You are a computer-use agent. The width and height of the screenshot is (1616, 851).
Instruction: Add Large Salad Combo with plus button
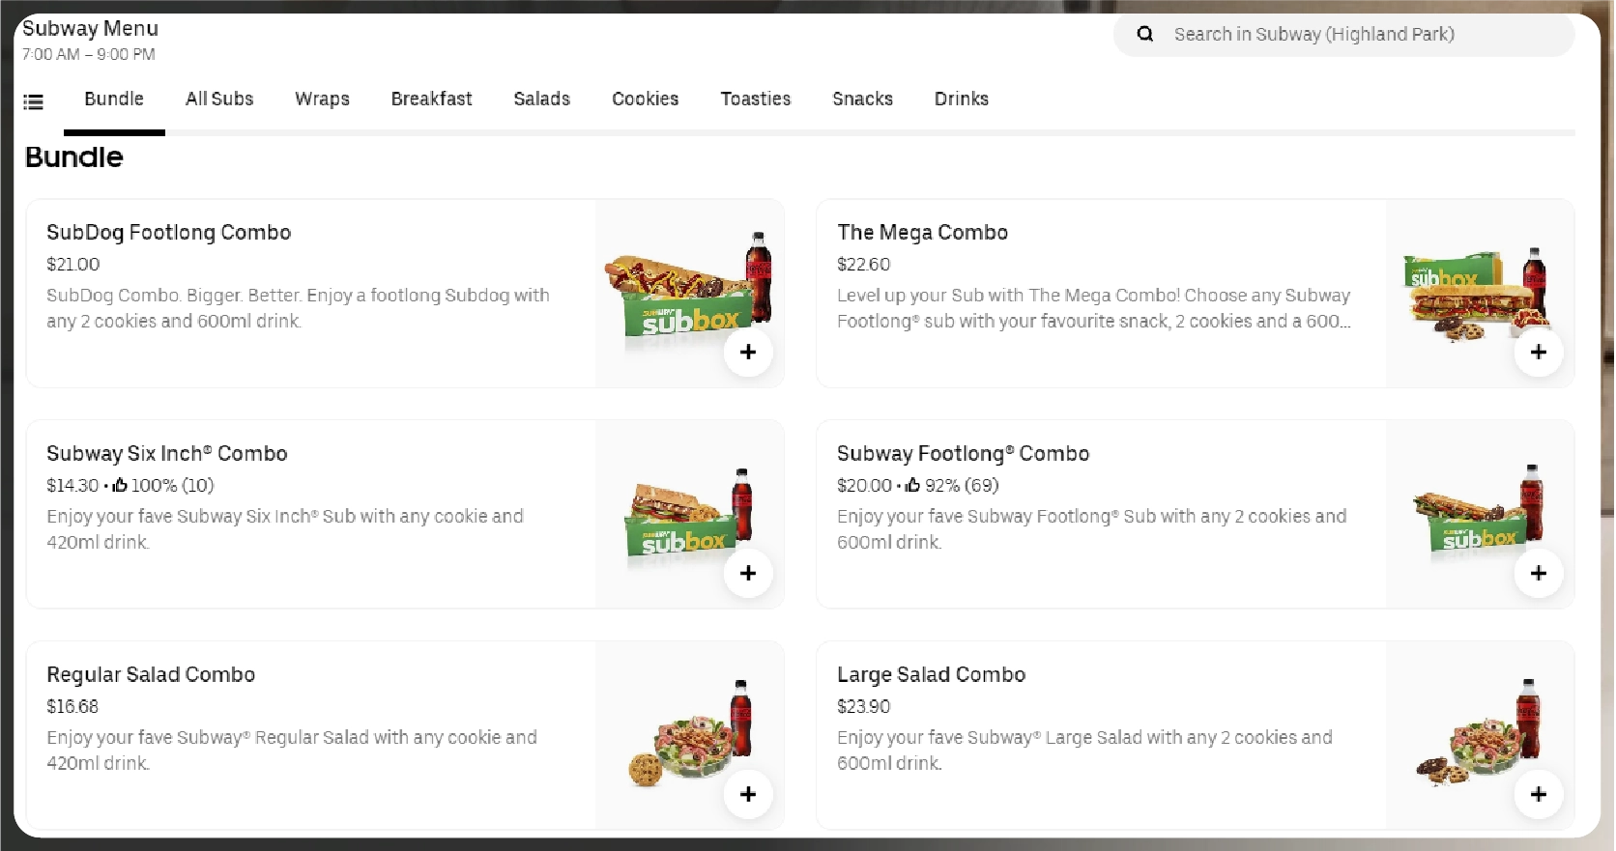[x=1539, y=795]
